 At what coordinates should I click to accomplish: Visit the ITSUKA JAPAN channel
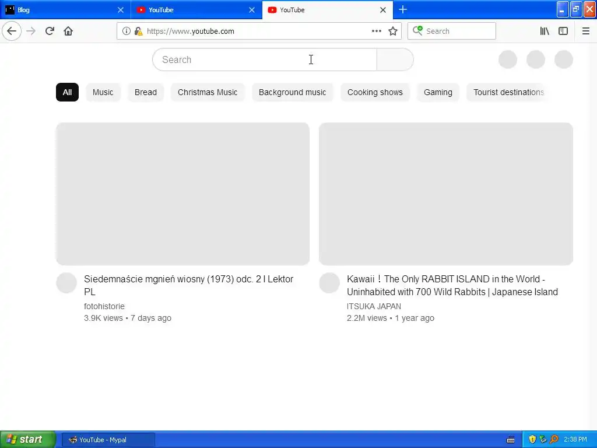374,306
